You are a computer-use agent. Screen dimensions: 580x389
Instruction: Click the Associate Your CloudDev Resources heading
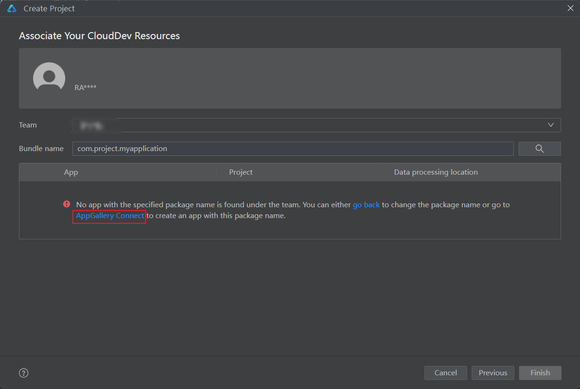[x=99, y=36]
